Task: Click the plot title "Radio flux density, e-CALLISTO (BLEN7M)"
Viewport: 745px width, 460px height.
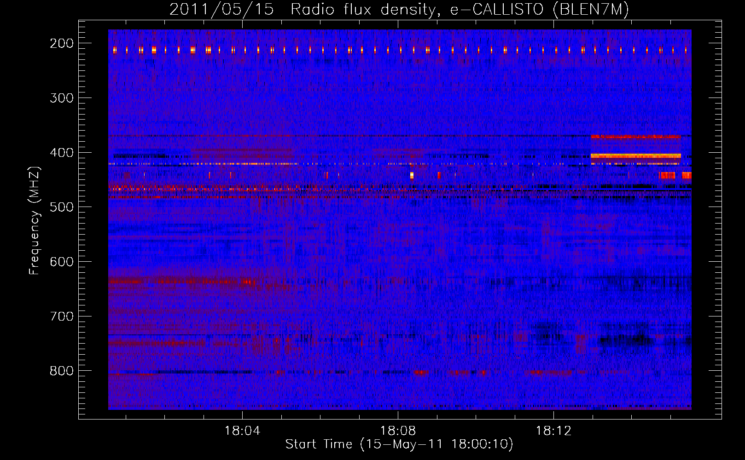Action: point(460,10)
